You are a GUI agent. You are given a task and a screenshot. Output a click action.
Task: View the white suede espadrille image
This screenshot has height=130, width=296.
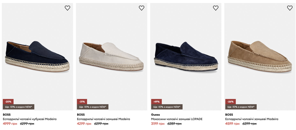tap(112, 56)
